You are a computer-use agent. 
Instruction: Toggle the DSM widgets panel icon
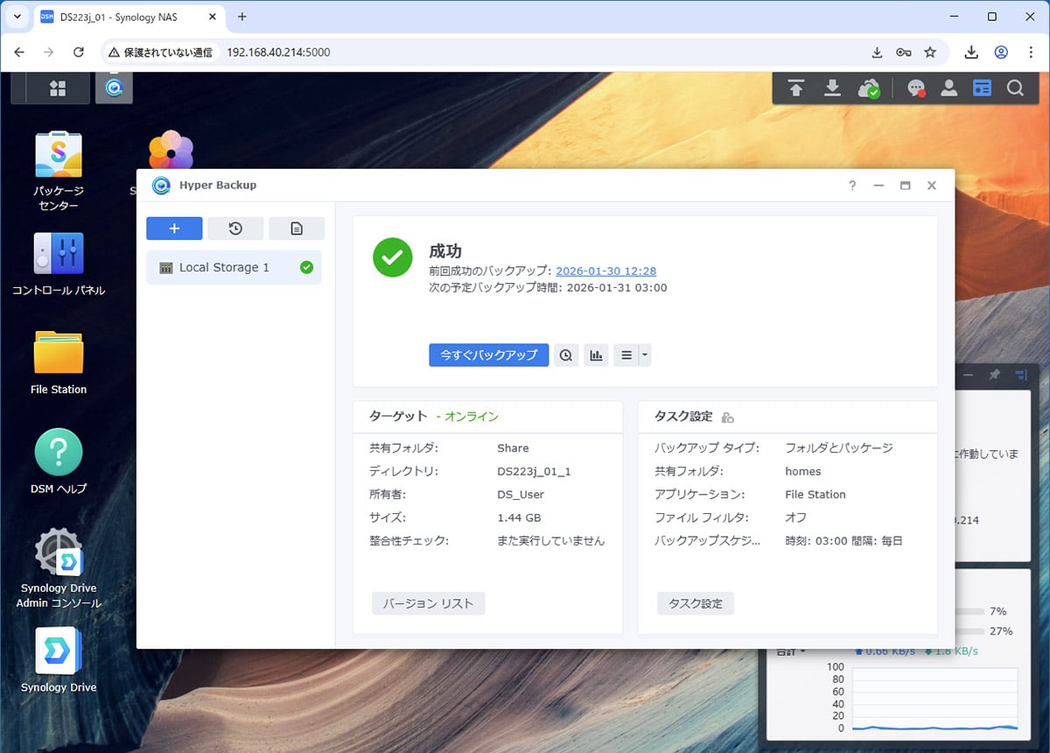click(982, 88)
